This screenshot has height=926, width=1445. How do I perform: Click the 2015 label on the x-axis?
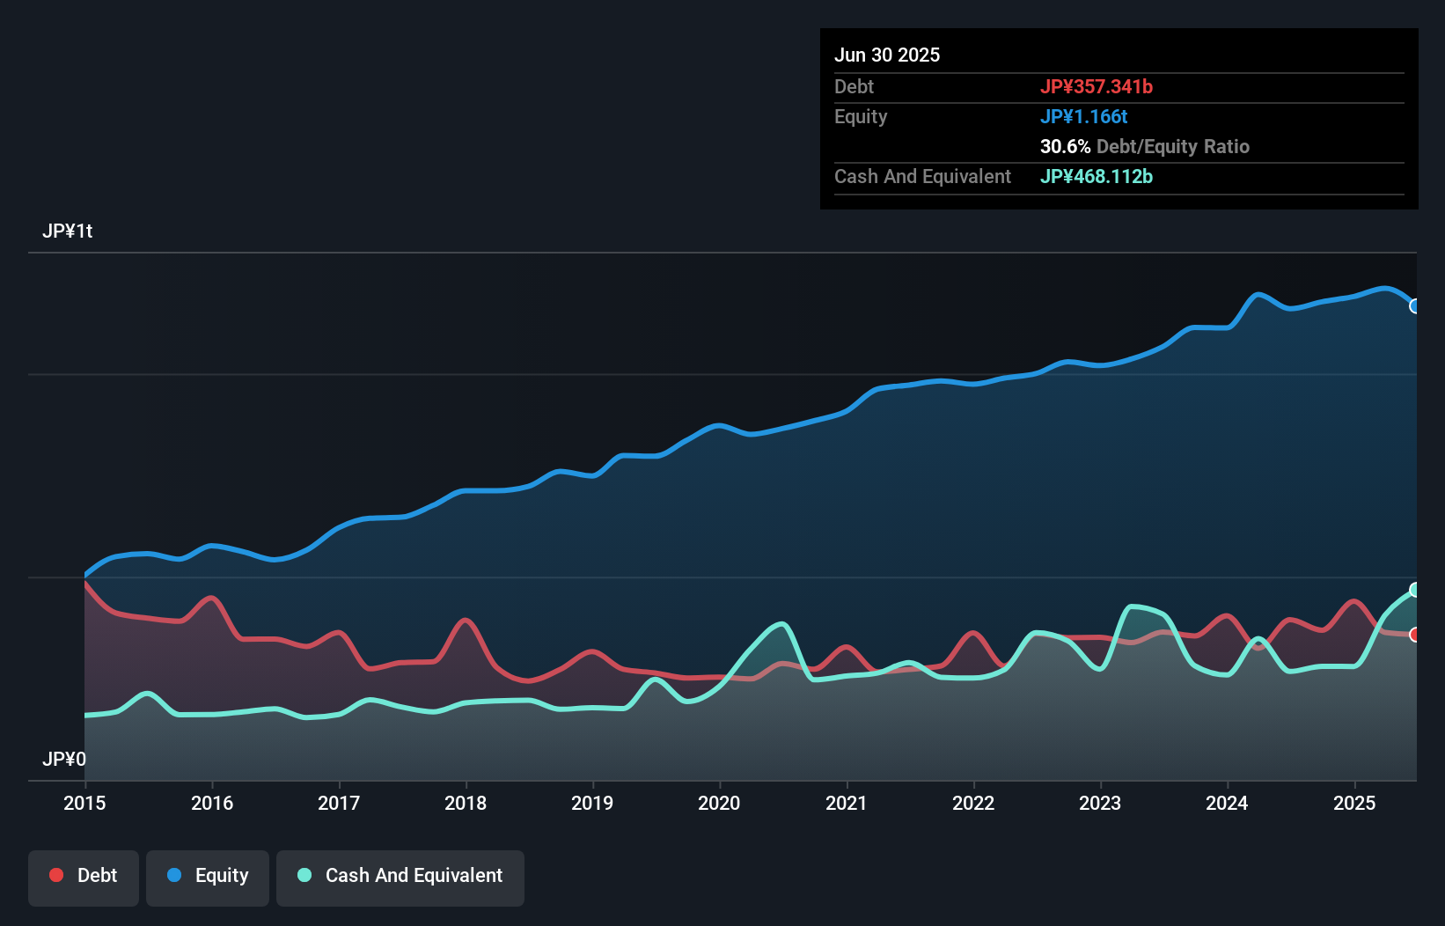coord(84,803)
